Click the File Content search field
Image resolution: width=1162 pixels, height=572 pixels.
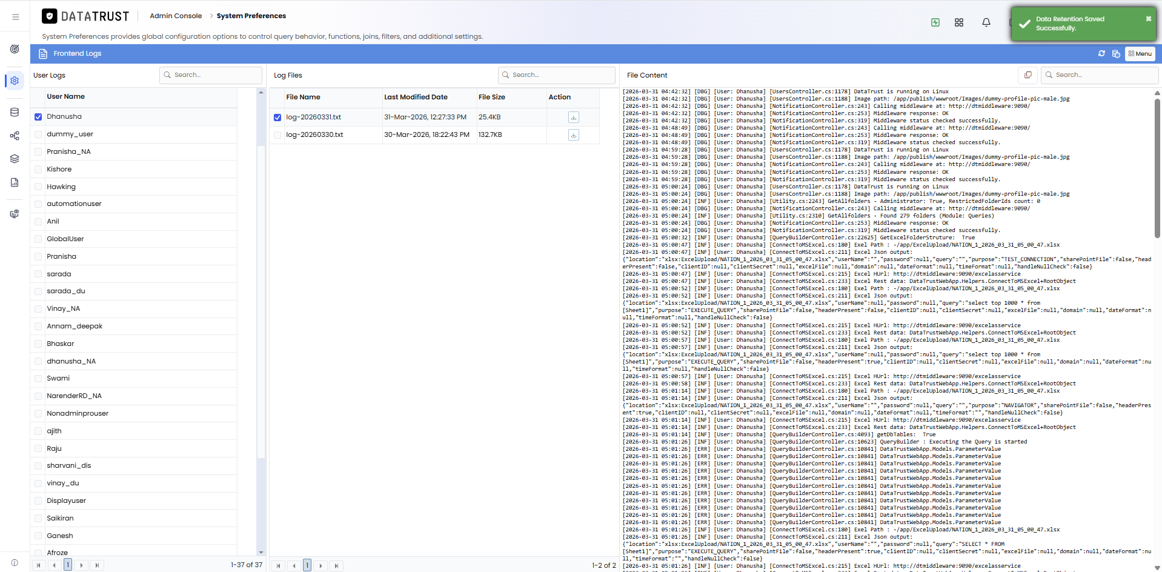point(1100,75)
